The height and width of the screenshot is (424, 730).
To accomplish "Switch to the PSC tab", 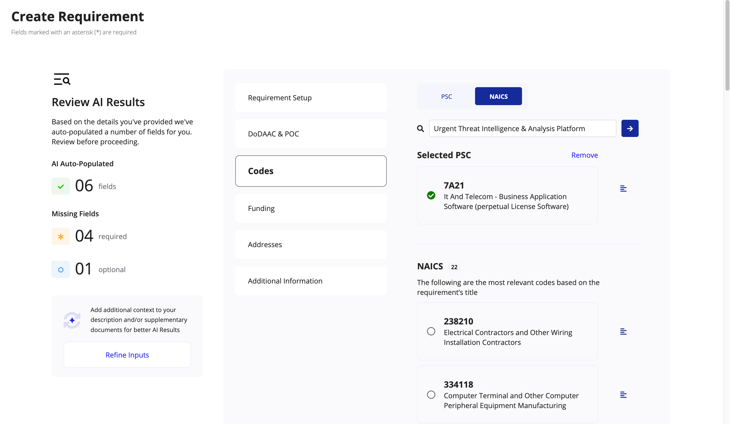I will (446, 96).
